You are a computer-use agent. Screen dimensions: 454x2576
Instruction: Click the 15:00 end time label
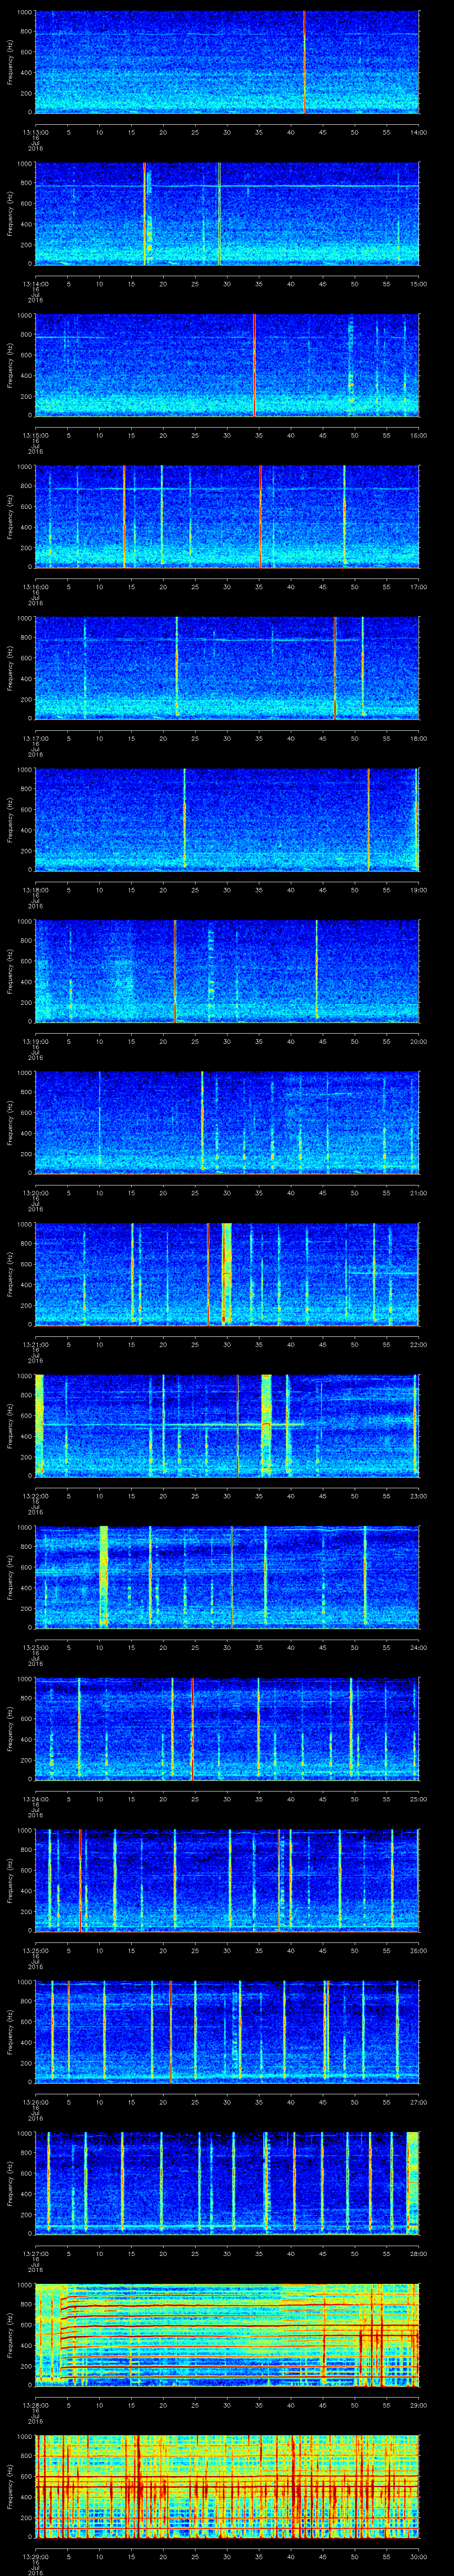(418, 284)
